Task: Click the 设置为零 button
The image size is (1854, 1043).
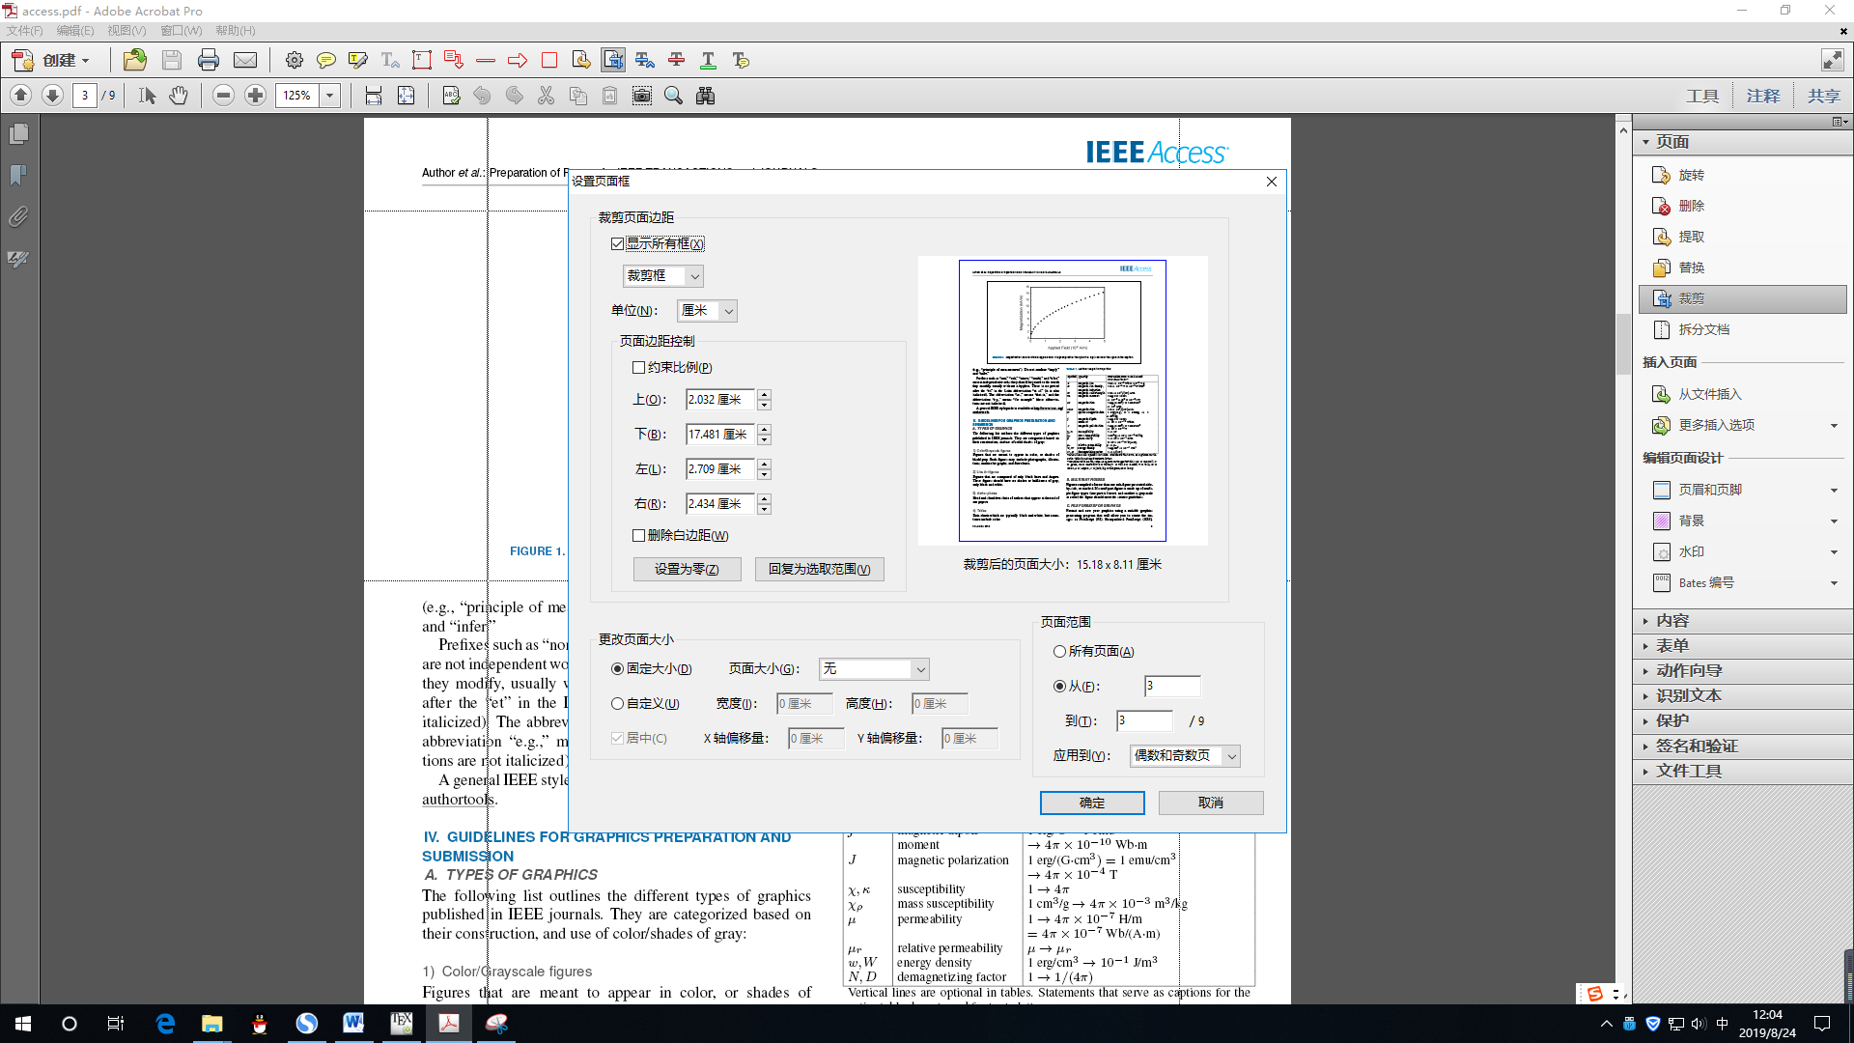Action: (687, 569)
